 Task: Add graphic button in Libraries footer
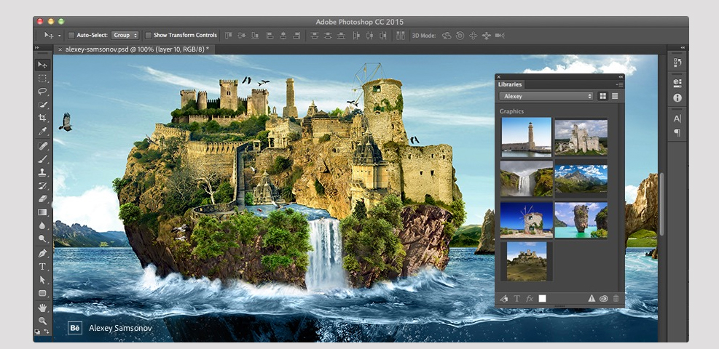(x=503, y=298)
